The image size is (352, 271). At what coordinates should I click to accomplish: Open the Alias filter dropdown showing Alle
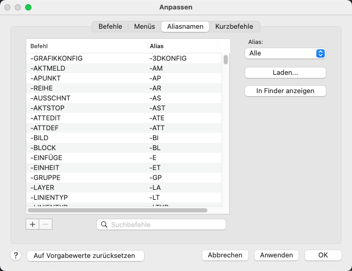click(285, 53)
